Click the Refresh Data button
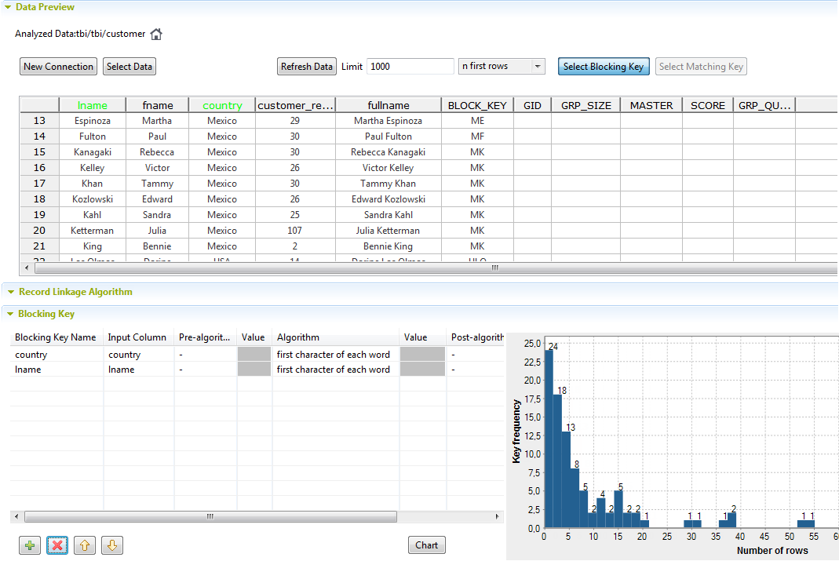The height and width of the screenshot is (561, 839). [307, 67]
